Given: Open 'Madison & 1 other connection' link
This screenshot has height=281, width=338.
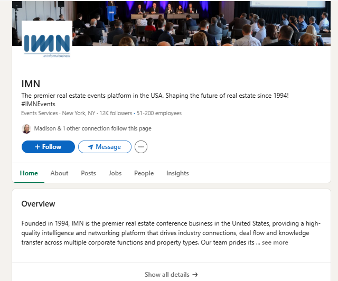Looking at the screenshot, I should click(92, 128).
